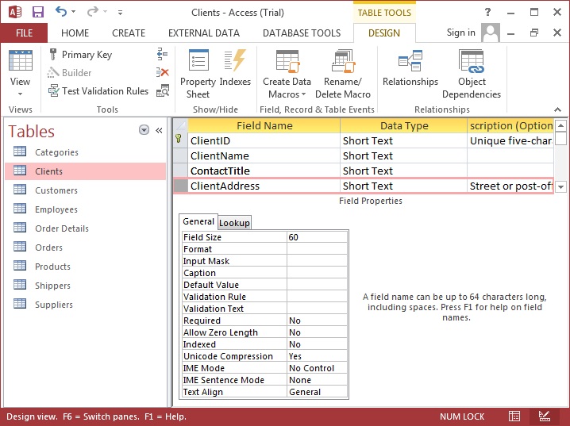The height and width of the screenshot is (426, 570).
Task: Click Design View icon in status bar
Action: [x=544, y=416]
